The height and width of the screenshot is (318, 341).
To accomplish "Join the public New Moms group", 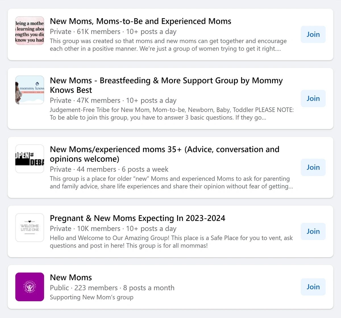I will [x=313, y=287].
